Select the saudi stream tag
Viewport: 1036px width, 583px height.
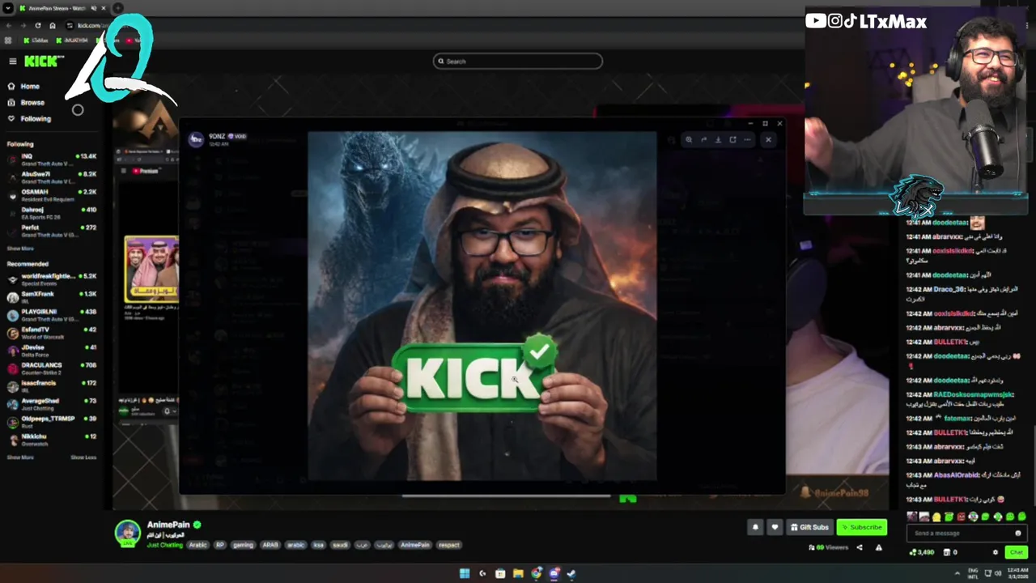pos(341,545)
